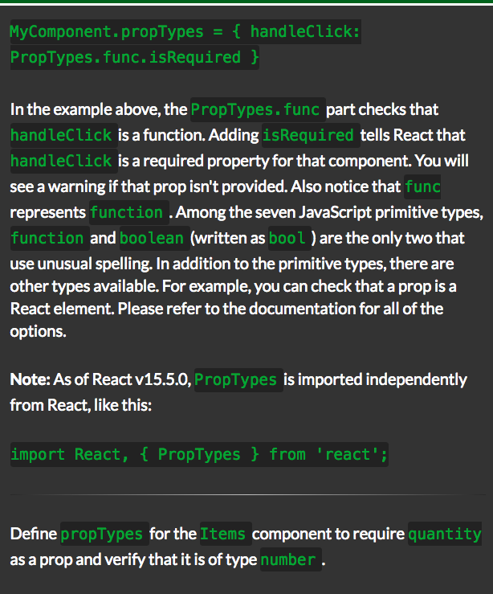Click the 'MyComponent.propTypes = { handleClick:' code line
493x594 pixels.
[185, 32]
